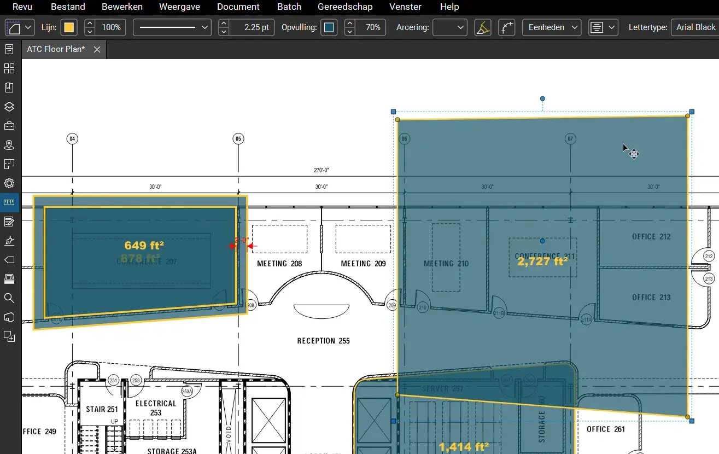The width and height of the screenshot is (719, 454).
Task: Open the Links tag panel icon
Action: (9, 260)
